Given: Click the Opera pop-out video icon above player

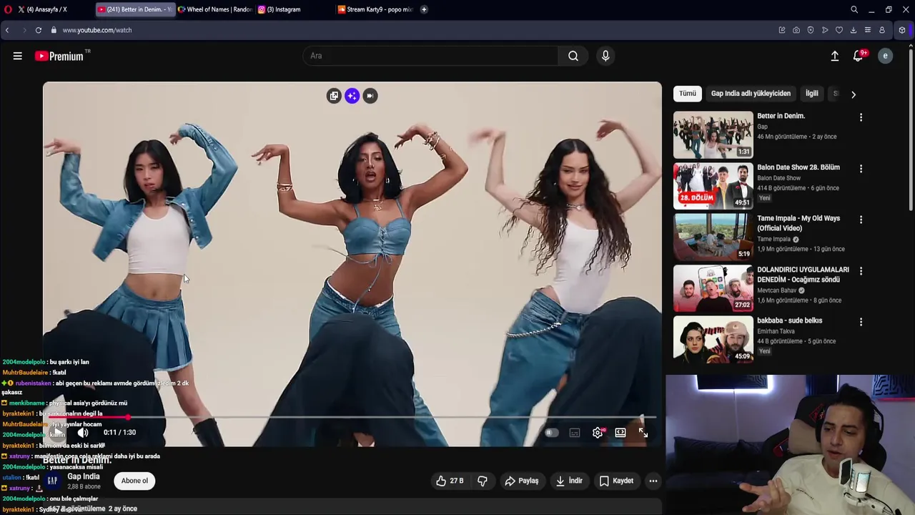Looking at the screenshot, I should tap(334, 96).
